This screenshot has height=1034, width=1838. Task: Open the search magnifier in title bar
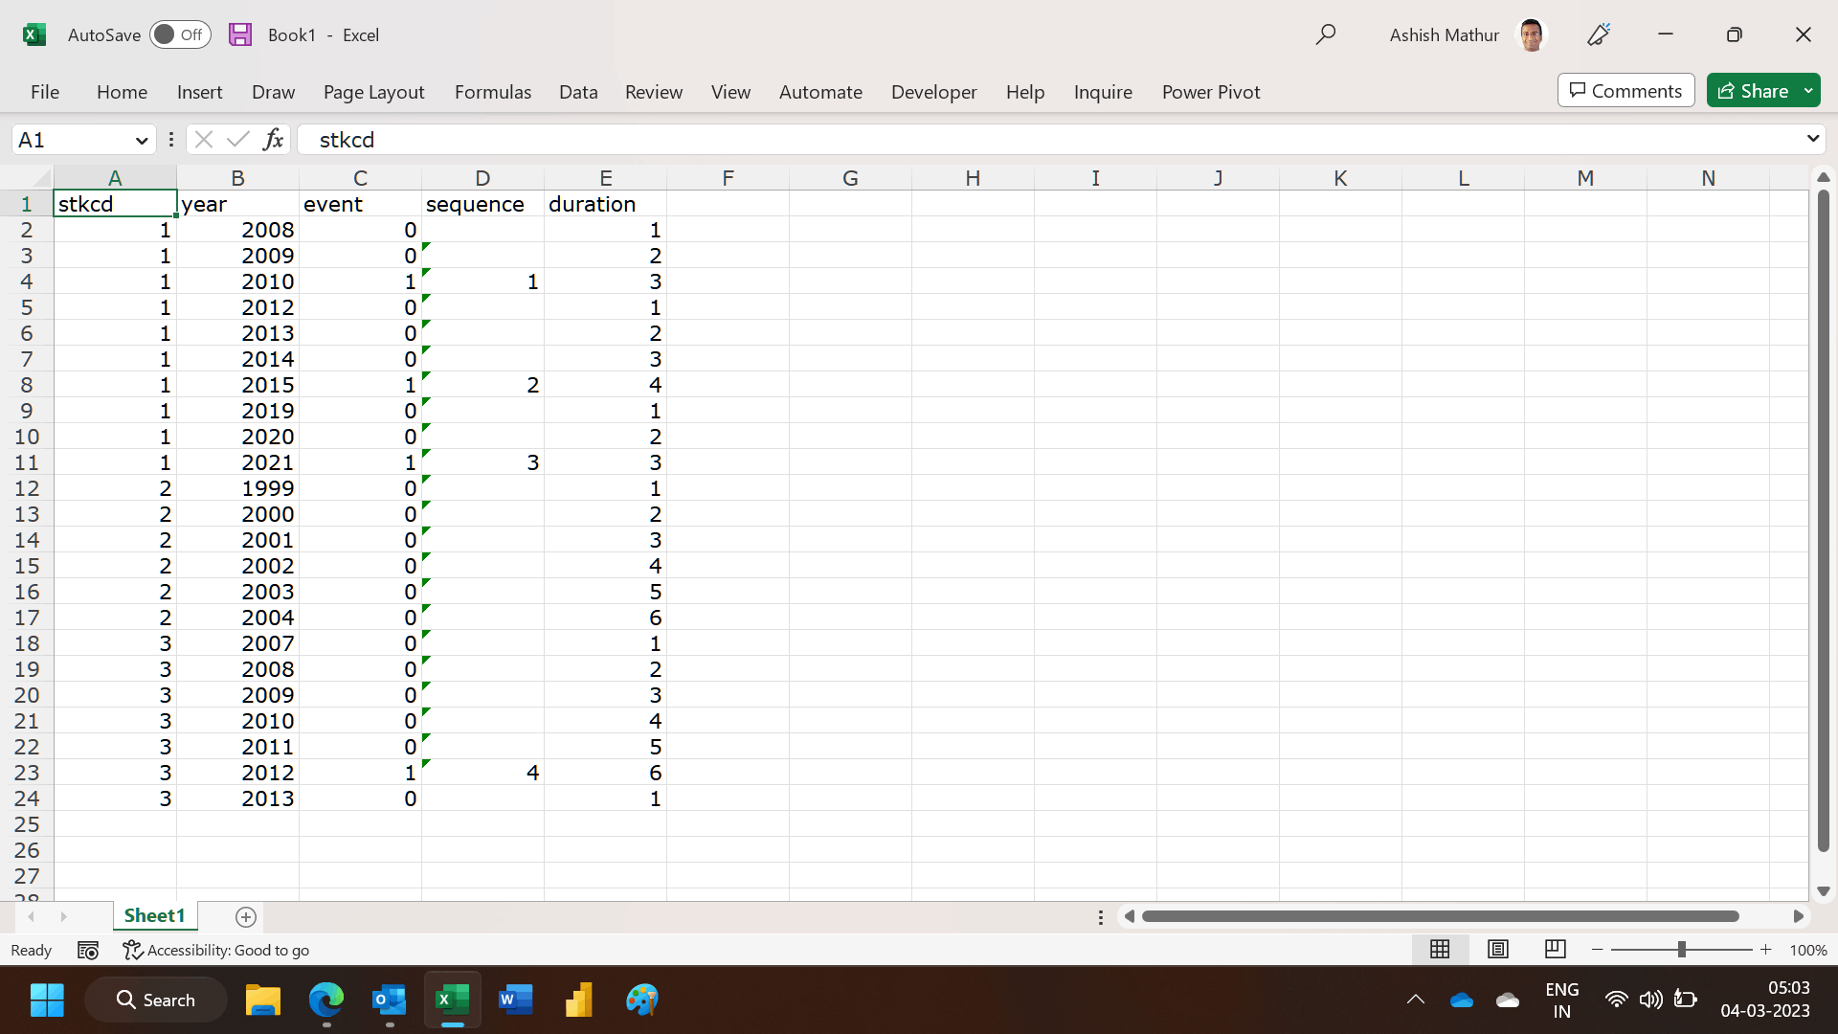pos(1326,34)
